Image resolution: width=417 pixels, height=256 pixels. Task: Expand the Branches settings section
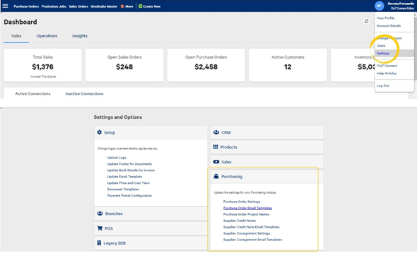point(151,214)
